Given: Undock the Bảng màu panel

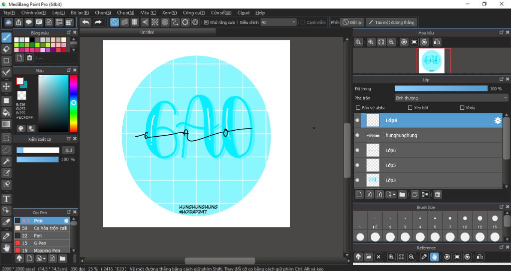Looking at the screenshot, I should click(x=69, y=32).
